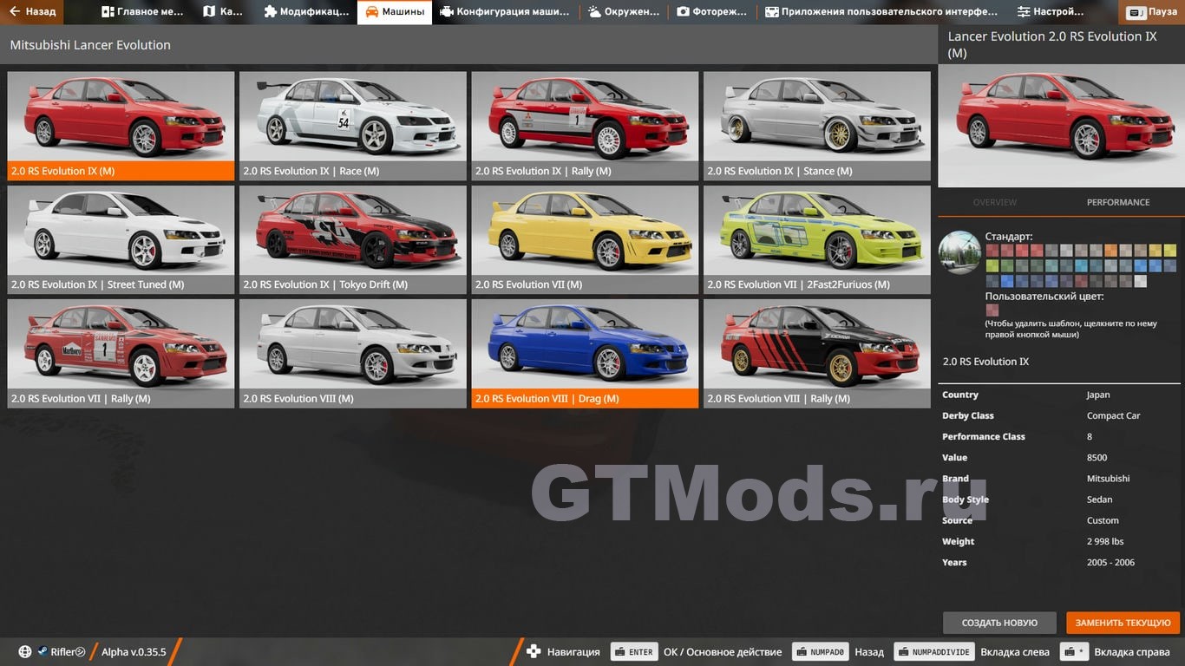Select the white 2.0 RS Evolution VIII (M)
This screenshot has height=666, width=1185.
click(353, 354)
